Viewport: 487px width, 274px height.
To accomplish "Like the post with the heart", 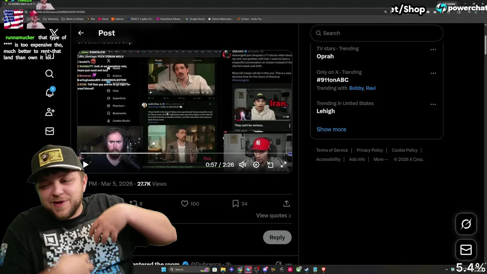I will click(185, 204).
